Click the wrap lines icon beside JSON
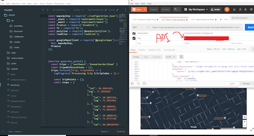The height and width of the screenshot is (136, 254). 181,57
